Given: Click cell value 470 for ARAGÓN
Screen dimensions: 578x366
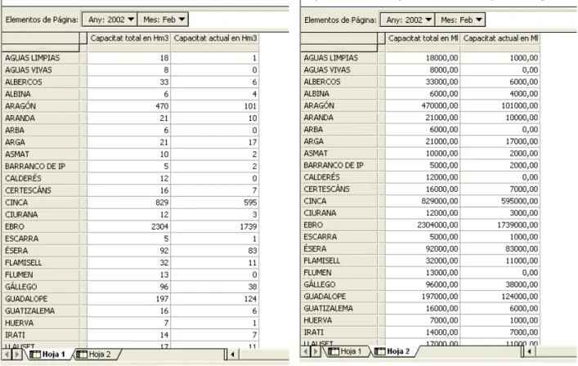Looking at the screenshot, I should click(129, 106).
